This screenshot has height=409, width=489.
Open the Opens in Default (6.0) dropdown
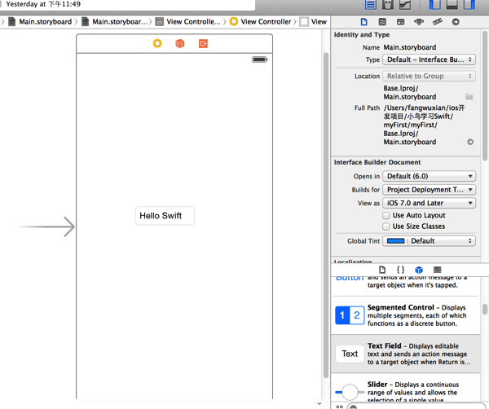pyautogui.click(x=430, y=176)
